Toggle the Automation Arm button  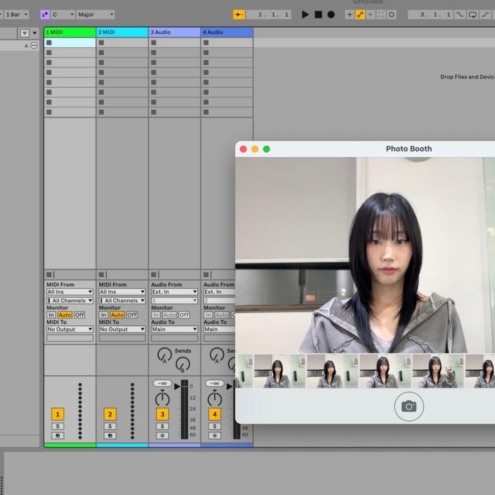(360, 14)
